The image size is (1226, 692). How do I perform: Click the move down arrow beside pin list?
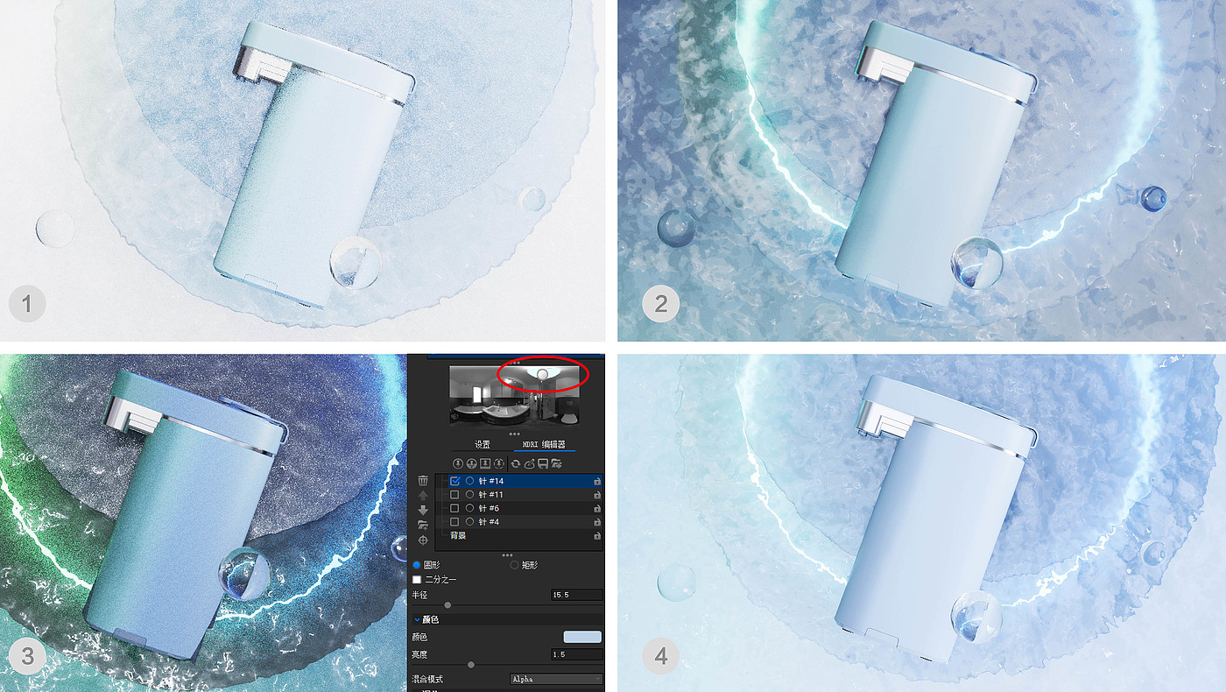423,509
